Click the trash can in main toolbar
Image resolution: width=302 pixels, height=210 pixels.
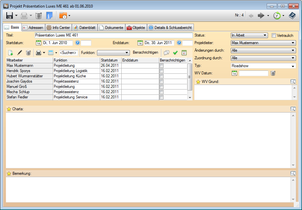[x=39, y=15]
